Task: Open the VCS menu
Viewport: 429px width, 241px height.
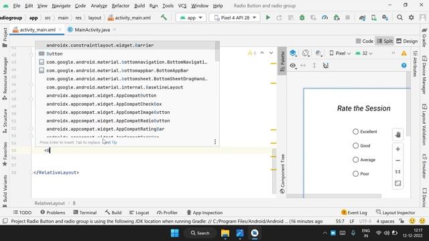Action: 182,6
